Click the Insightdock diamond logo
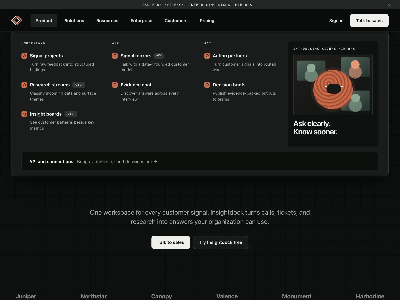The width and height of the screenshot is (400, 300). 17,20
